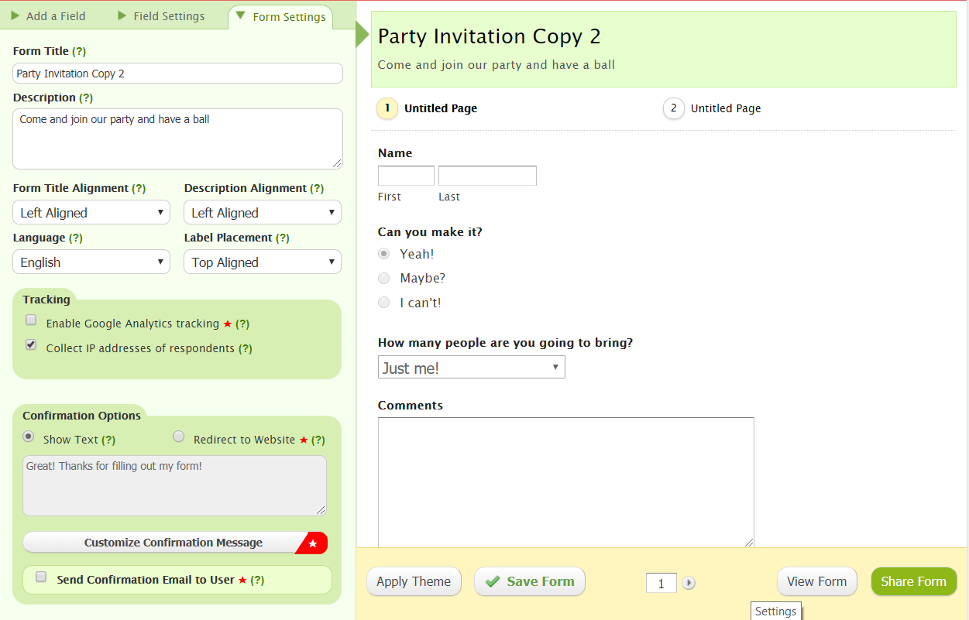Open help icon next to Form Title

coord(79,51)
